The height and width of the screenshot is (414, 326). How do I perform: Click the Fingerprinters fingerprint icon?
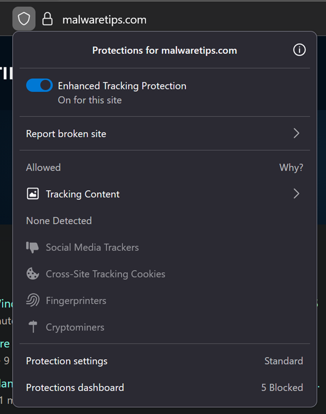tap(33, 300)
